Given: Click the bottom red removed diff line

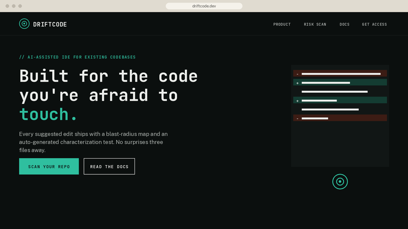Looking at the screenshot, I should [x=340, y=118].
